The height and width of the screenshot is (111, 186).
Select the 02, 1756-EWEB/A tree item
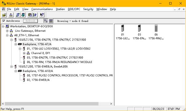coord(38,80)
